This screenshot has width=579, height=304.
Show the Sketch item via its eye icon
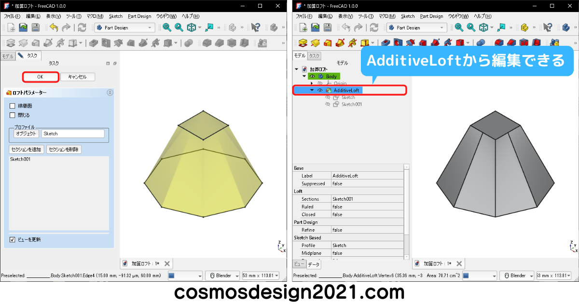point(328,97)
